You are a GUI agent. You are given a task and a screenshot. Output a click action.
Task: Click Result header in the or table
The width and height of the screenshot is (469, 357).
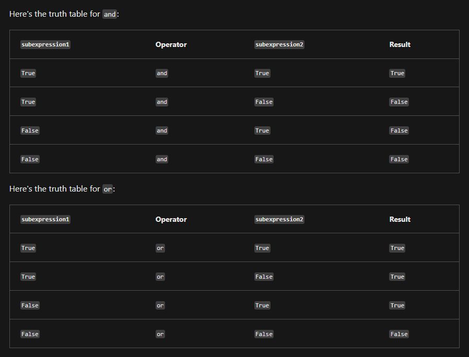pyautogui.click(x=400, y=219)
